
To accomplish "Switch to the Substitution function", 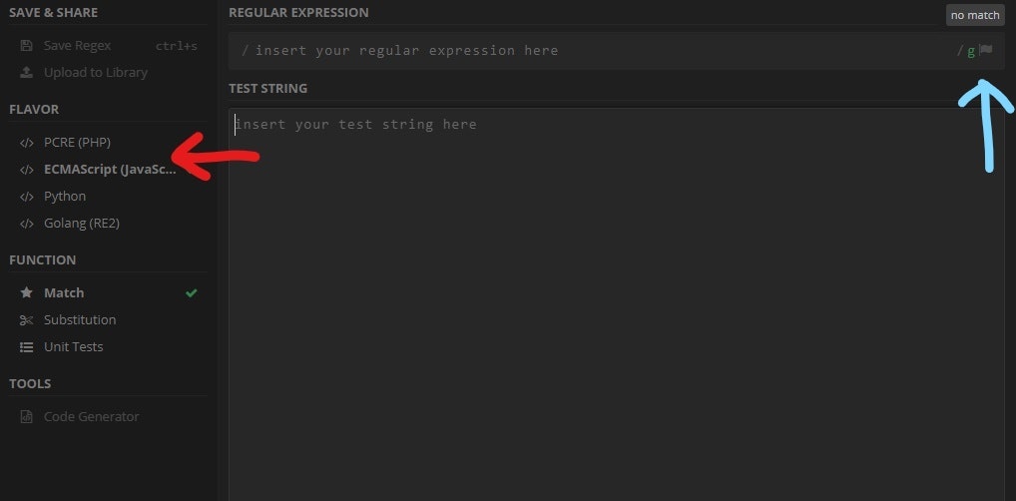I will 80,320.
